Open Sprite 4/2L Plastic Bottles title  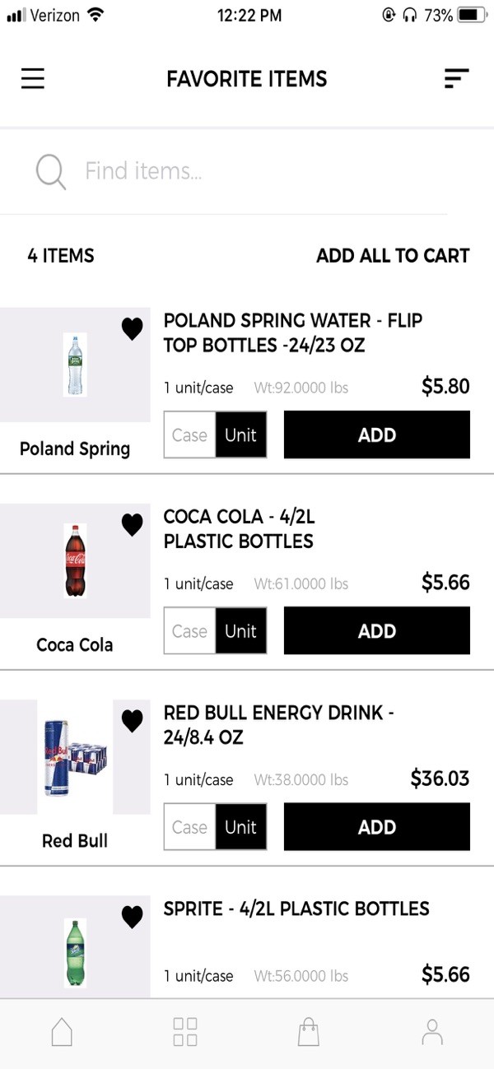coord(296,909)
